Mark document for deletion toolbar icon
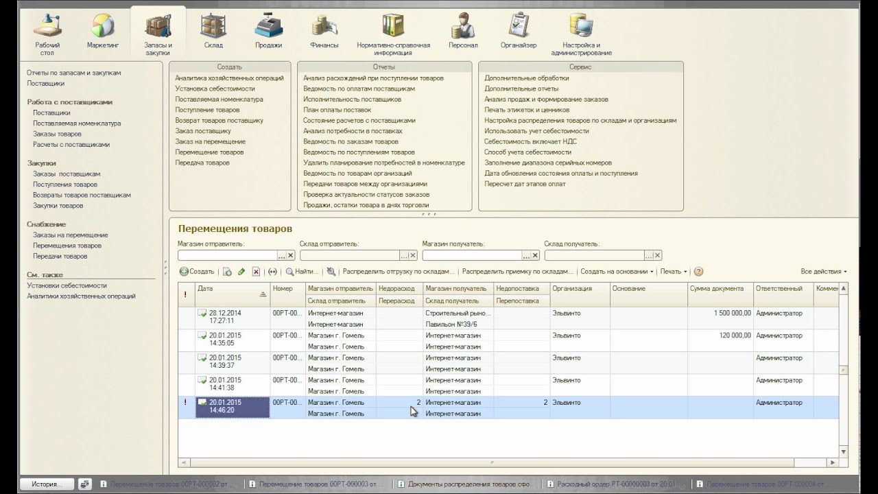Image resolution: width=878 pixels, height=494 pixels. point(256,272)
